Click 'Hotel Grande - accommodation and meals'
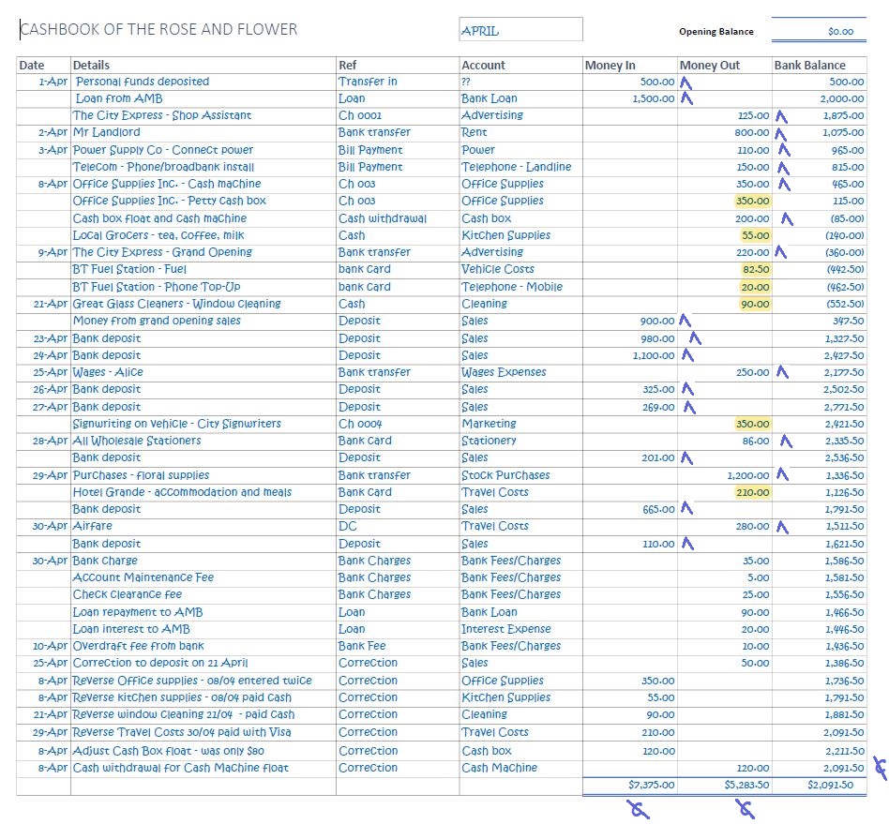This screenshot has height=824, width=889. 182,492
